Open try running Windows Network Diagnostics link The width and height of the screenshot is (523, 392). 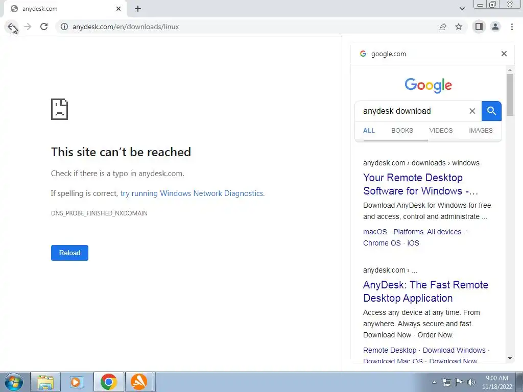coord(193,193)
